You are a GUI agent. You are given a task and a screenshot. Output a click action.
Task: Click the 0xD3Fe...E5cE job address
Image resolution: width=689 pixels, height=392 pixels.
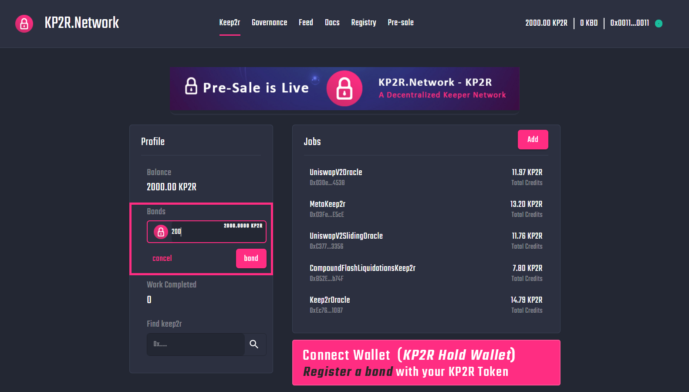click(327, 215)
